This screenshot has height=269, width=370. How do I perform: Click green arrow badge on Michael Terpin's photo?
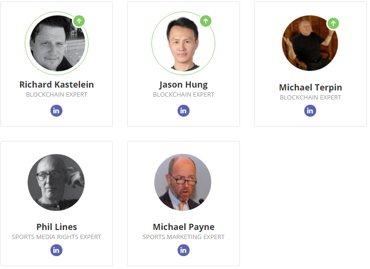click(x=333, y=23)
